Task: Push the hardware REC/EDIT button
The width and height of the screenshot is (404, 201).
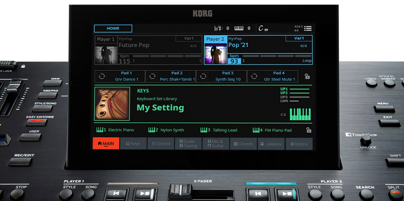Action: pyautogui.click(x=21, y=162)
